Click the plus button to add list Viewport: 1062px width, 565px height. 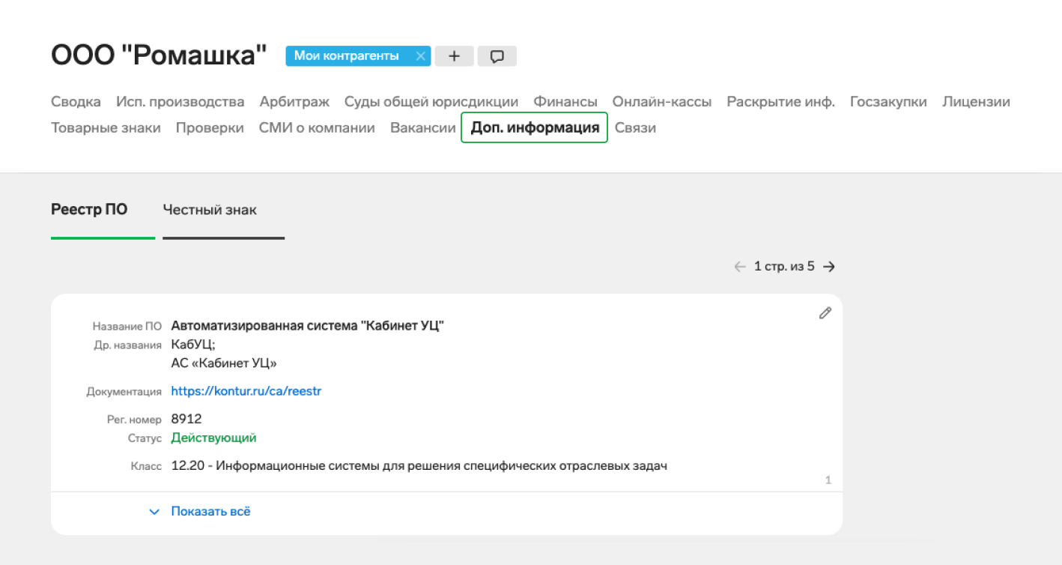pos(454,56)
